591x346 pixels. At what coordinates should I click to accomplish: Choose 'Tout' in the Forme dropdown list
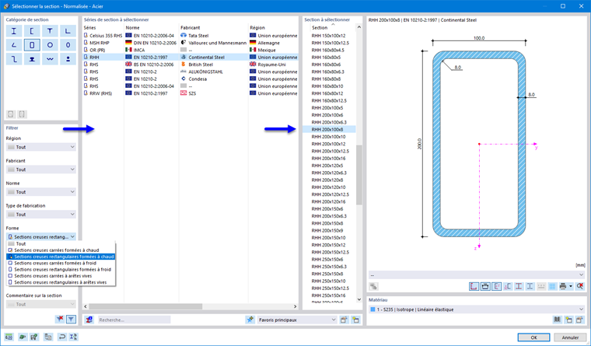[x=61, y=244]
